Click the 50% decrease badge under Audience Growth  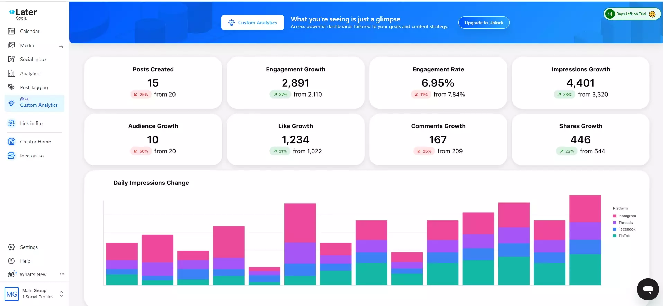click(x=141, y=151)
